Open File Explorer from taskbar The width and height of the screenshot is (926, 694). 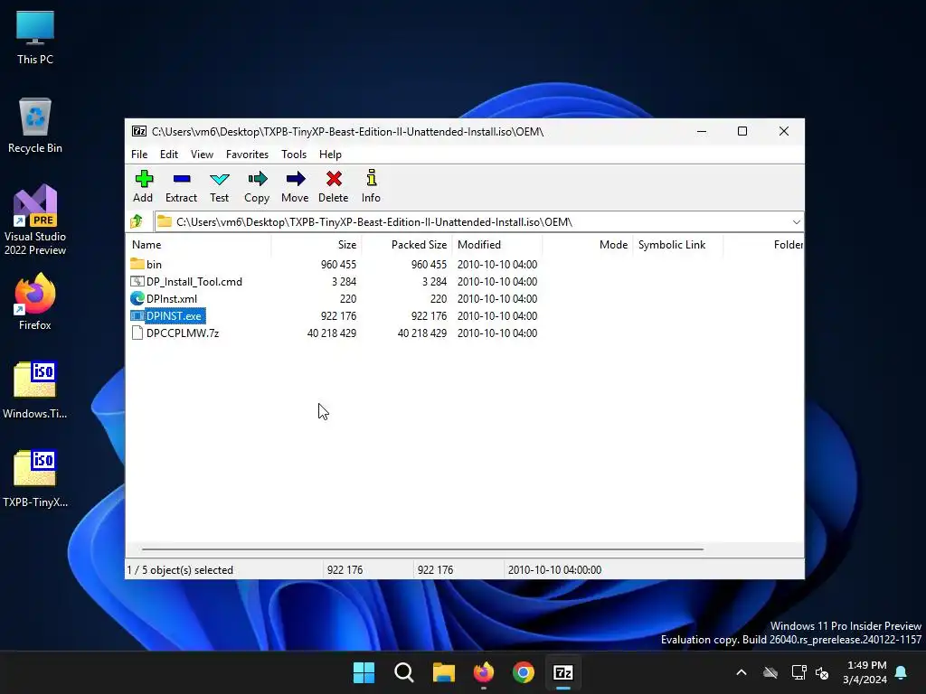443,672
